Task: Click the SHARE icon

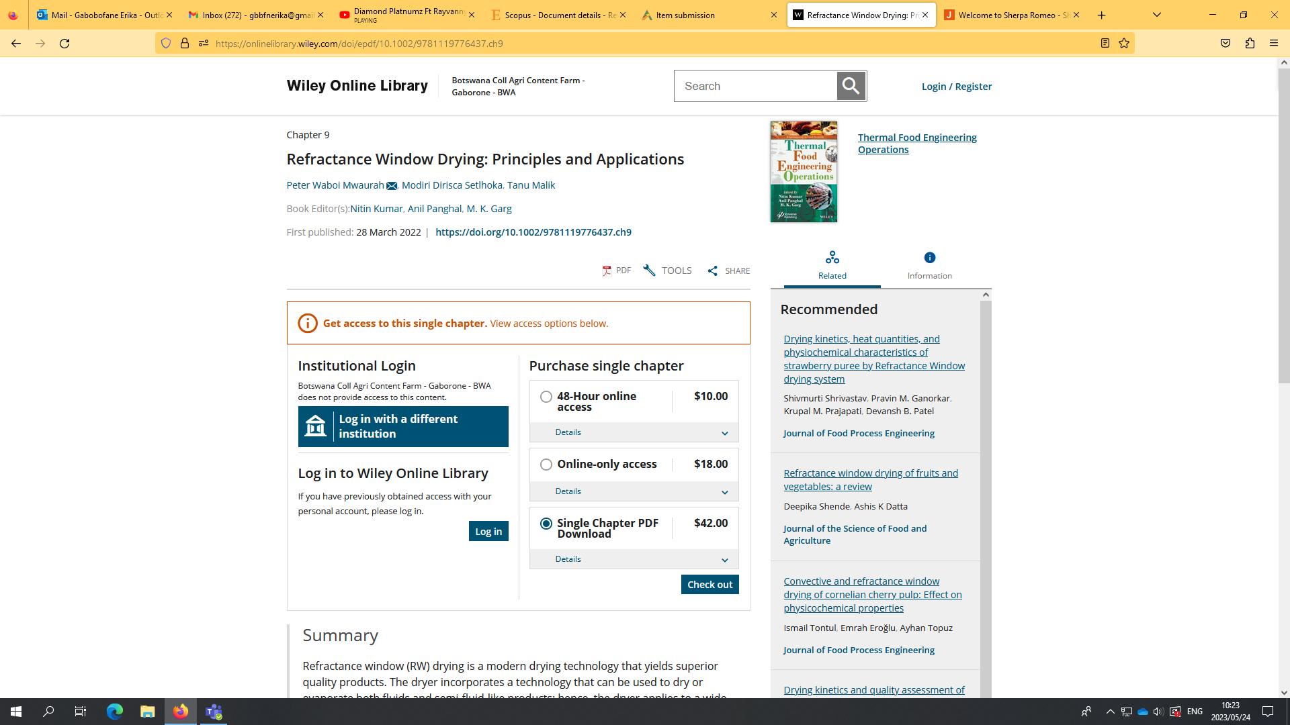Action: 729,271
